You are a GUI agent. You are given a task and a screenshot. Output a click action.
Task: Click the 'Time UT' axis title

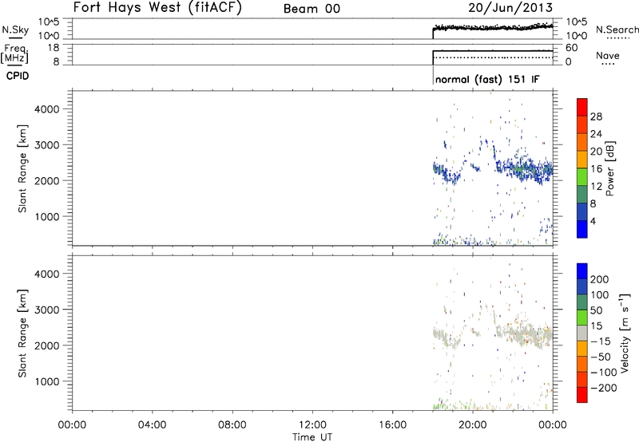click(312, 437)
